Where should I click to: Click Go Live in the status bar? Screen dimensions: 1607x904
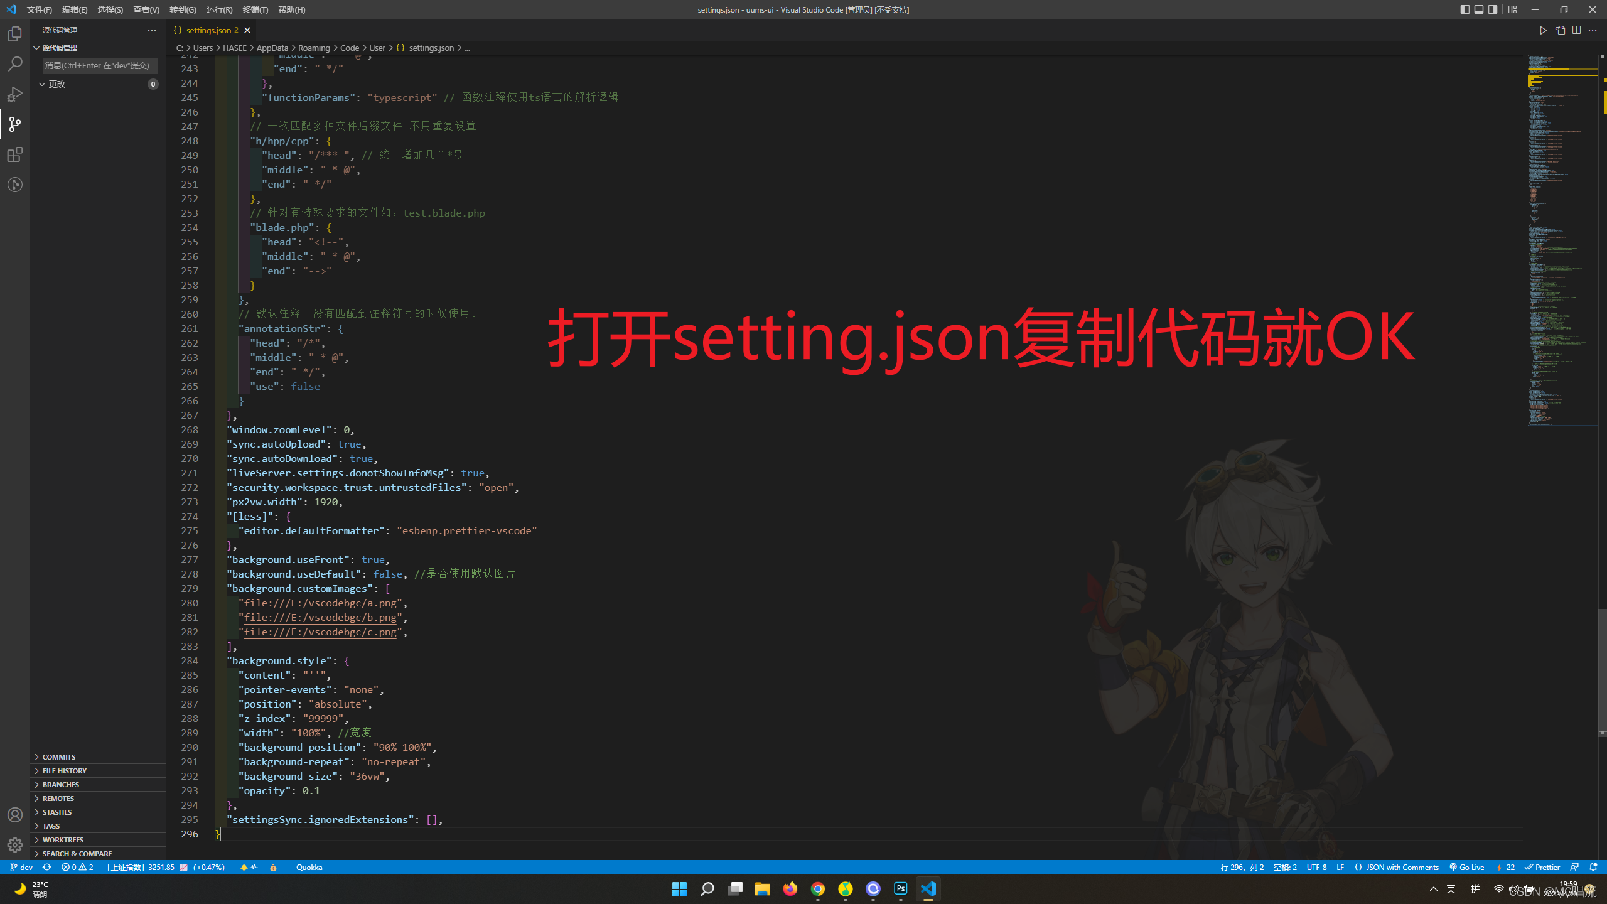(1466, 867)
